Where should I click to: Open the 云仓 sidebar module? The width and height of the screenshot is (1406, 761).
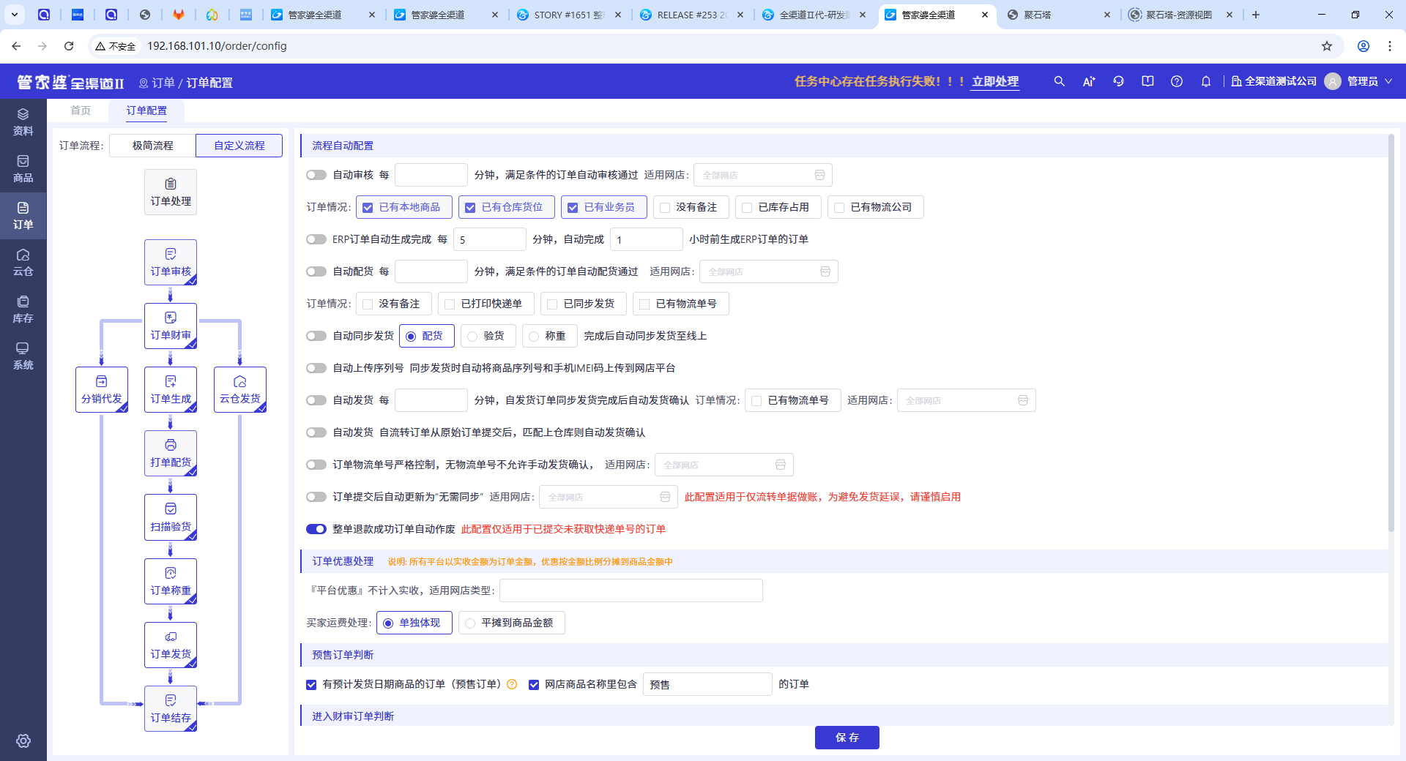click(23, 263)
